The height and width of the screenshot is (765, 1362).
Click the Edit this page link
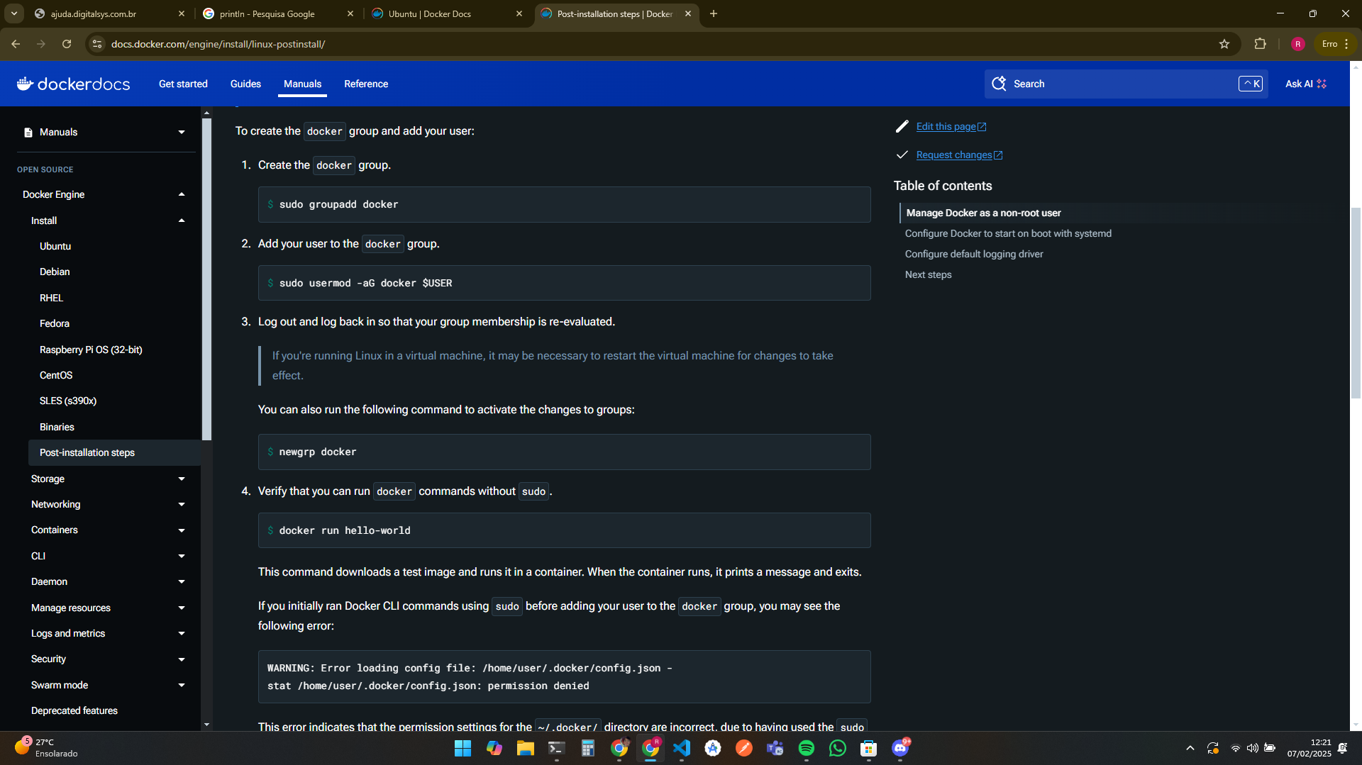pos(946,127)
